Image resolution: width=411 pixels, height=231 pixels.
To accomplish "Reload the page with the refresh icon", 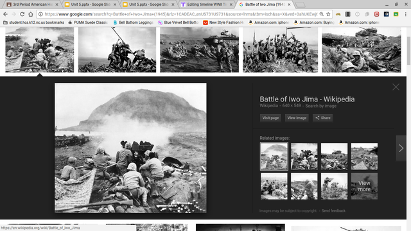I will coord(22,14).
